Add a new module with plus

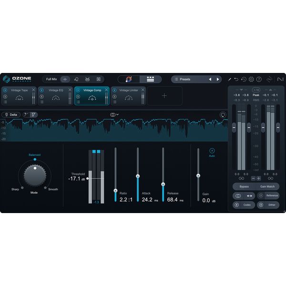click(164, 96)
